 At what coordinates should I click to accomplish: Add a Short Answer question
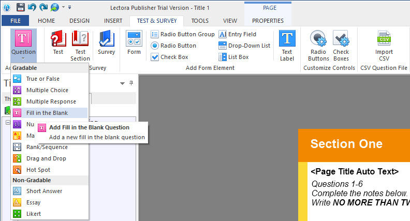50,191
